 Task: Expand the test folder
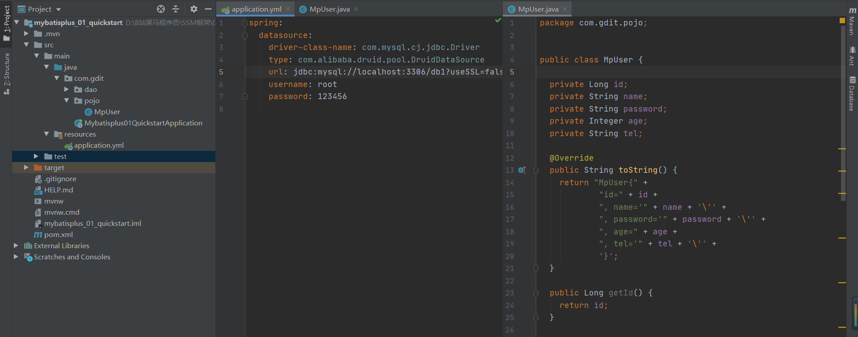click(36, 156)
